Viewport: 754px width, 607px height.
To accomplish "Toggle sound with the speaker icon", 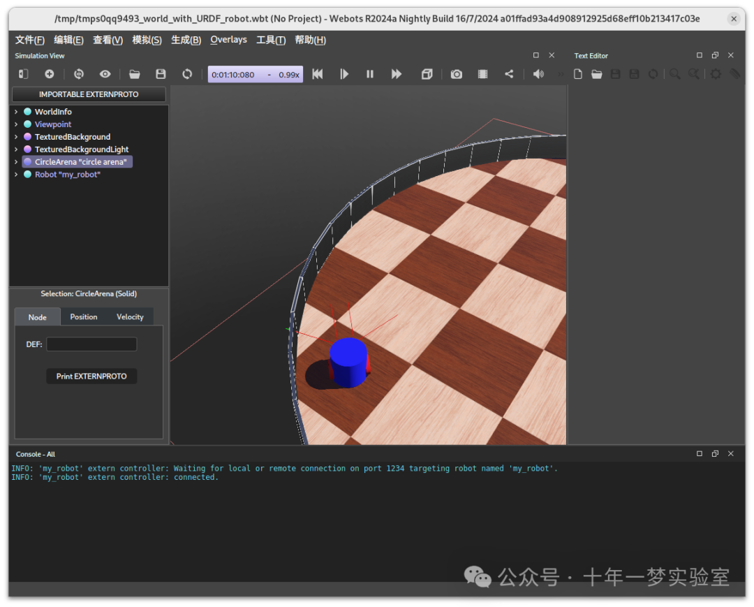I will (x=538, y=74).
